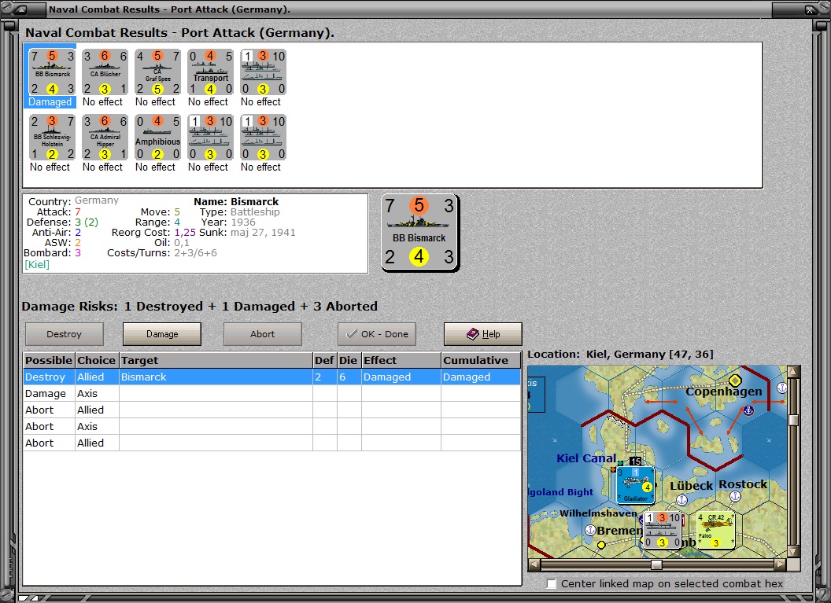Select the CR.42 Falco air unit on map
The height and width of the screenshot is (603, 831).
point(715,529)
